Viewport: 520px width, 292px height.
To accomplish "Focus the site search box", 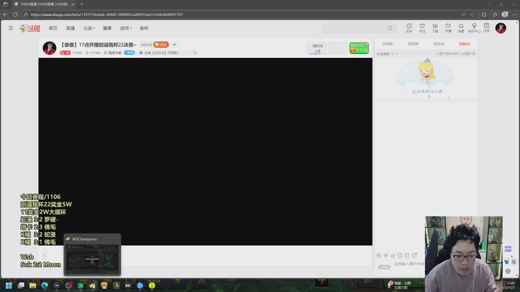I will tap(359, 28).
